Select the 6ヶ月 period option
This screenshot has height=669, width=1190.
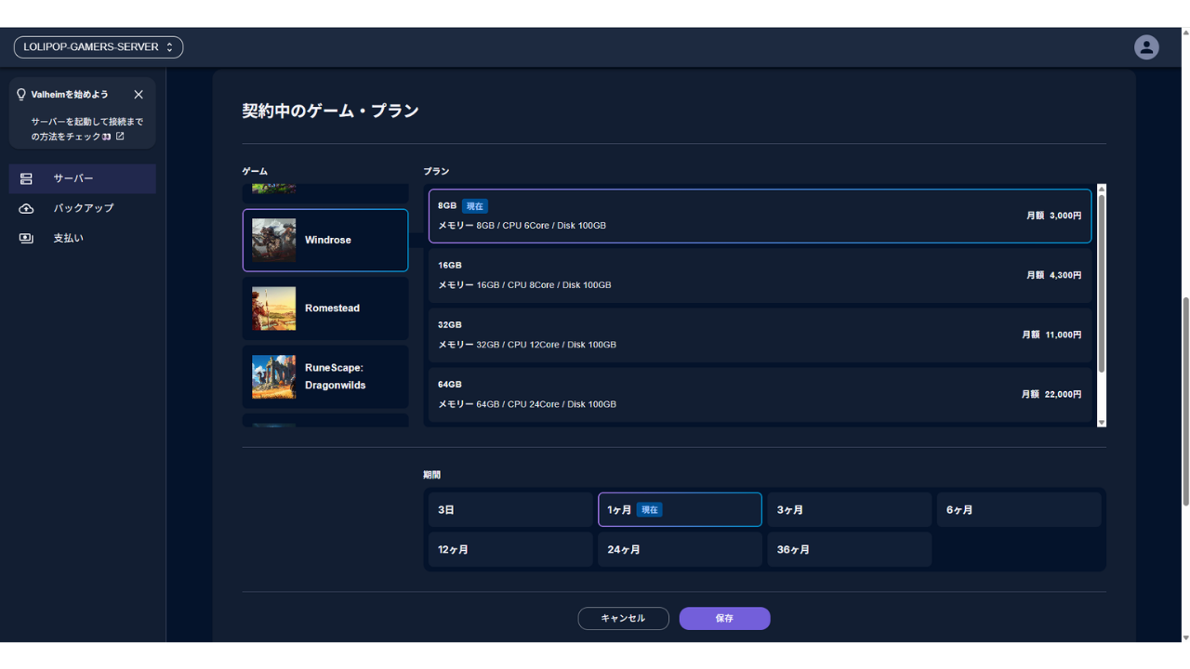(1019, 510)
